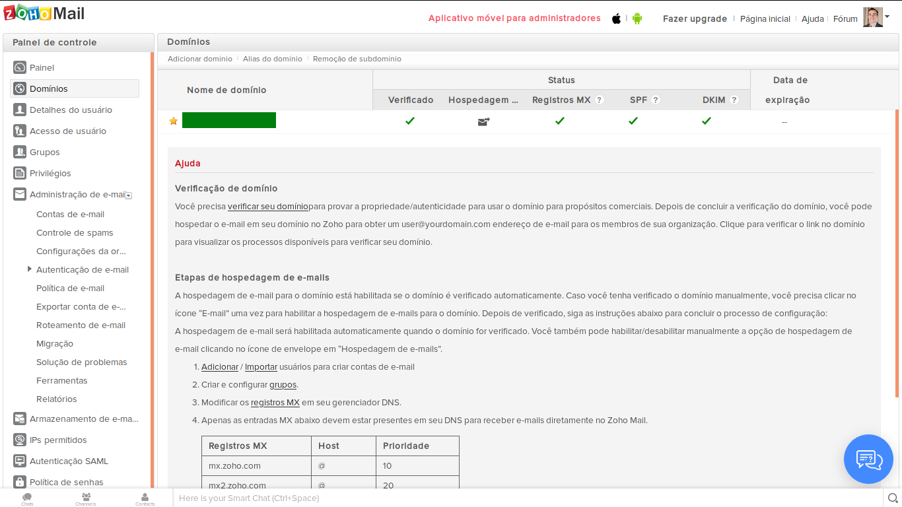This screenshot has height=507, width=902.
Task: Open Exportar conta de e-... in the sidebar
Action: point(81,306)
